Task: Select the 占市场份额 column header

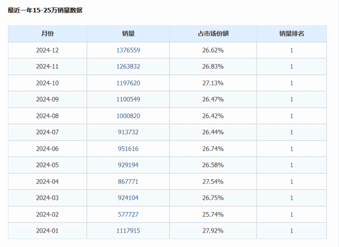Action: coord(213,33)
